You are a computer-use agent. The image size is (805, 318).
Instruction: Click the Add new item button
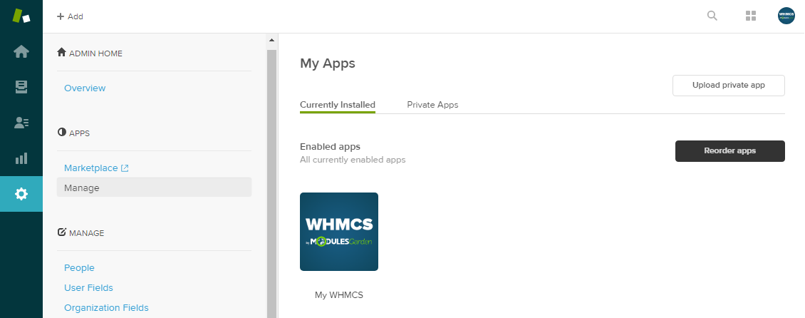point(70,16)
